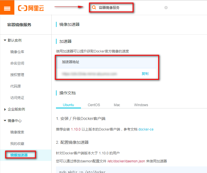Click the 操作文档 section heading
This screenshot has height=173, width=207.
pos(67,93)
